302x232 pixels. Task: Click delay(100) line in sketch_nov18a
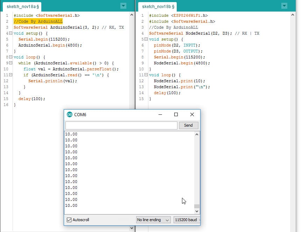[32, 99]
